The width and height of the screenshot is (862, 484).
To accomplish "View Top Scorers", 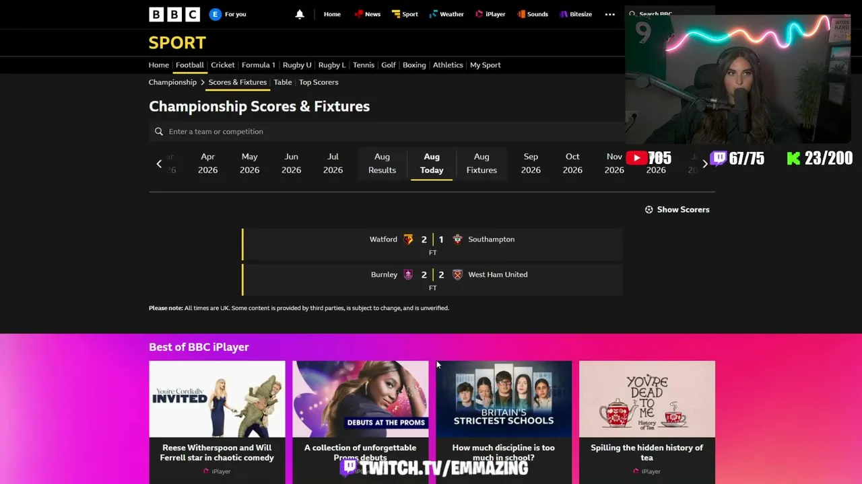I will pos(319,82).
